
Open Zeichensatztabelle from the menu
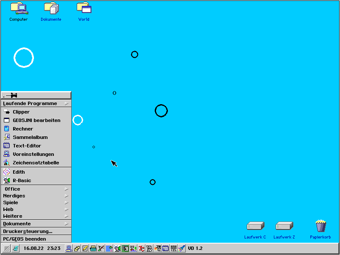[36, 163]
